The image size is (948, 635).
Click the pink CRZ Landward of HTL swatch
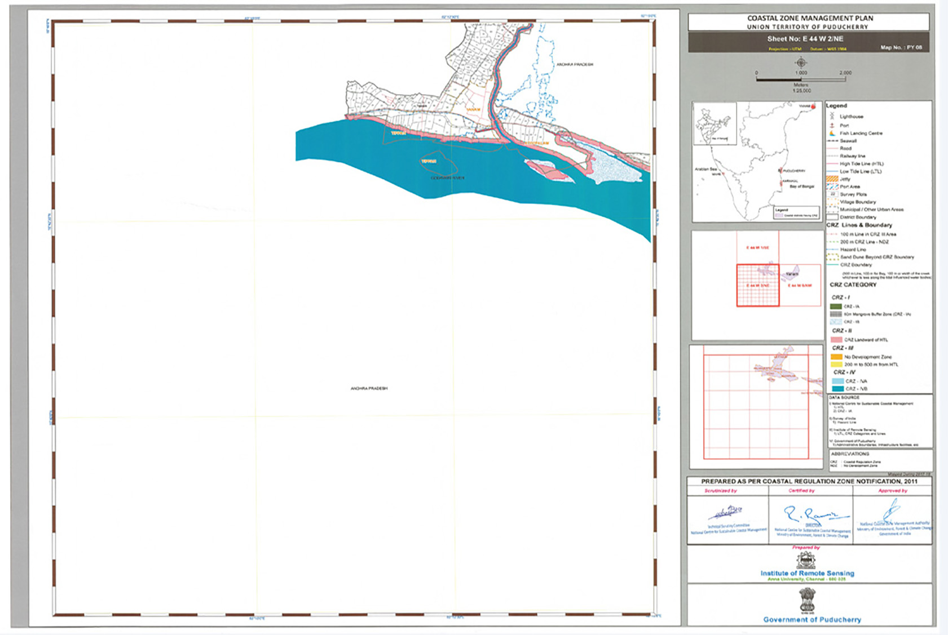coord(836,340)
